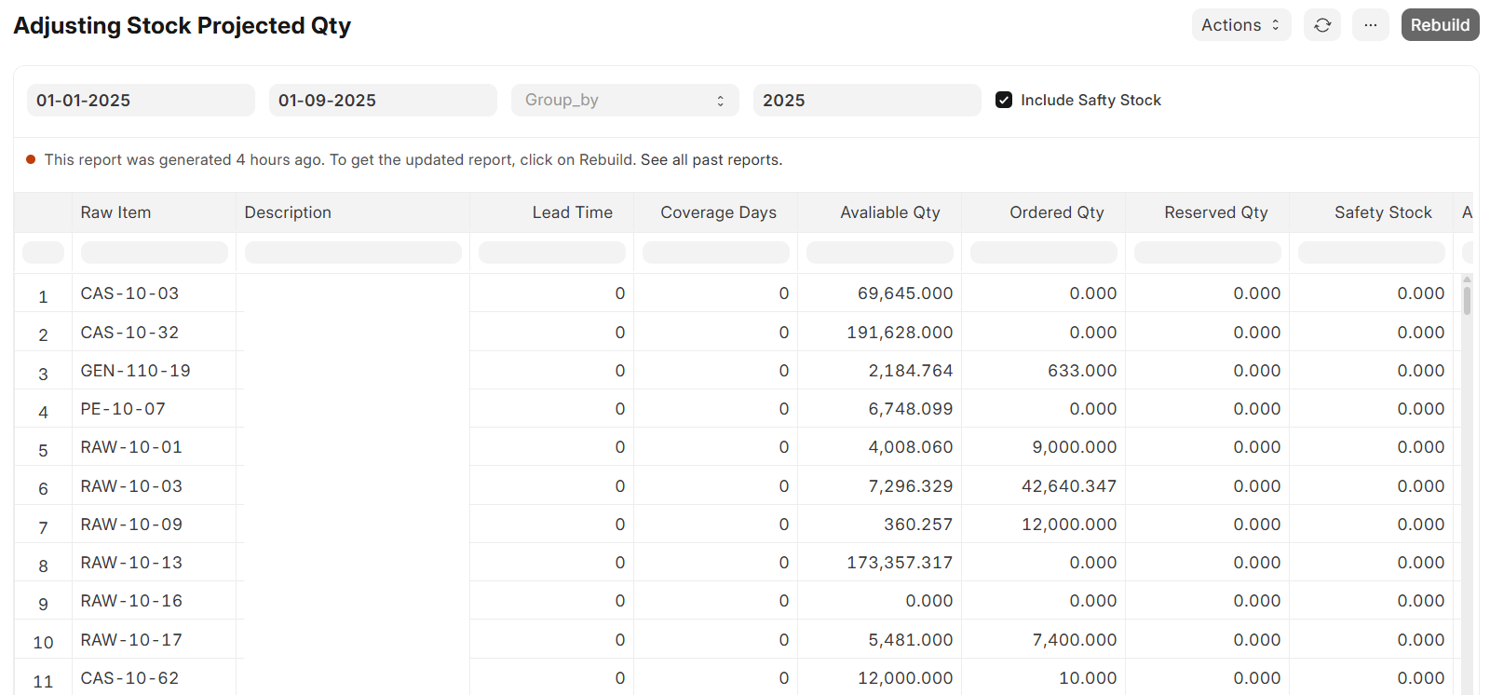Screen dimensions: 1490x695
Task: Open the 'See all past reports' link
Action: (711, 159)
